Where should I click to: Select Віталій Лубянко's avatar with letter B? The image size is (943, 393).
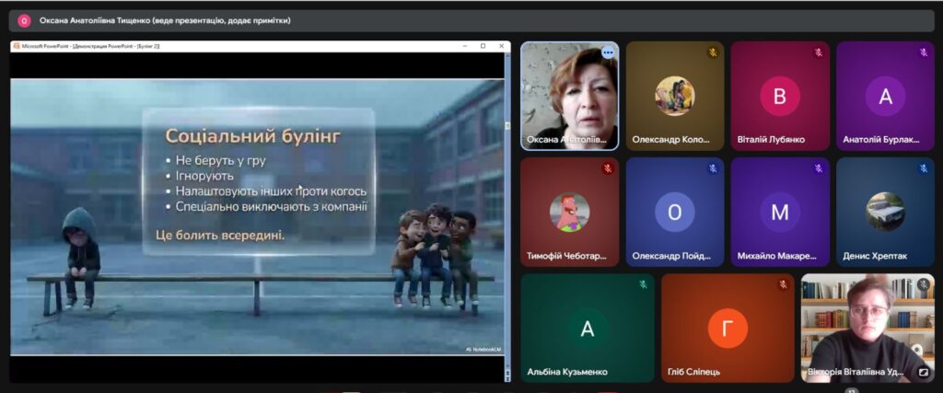coord(779,97)
